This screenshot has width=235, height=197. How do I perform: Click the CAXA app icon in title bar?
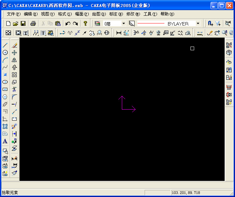[x=5, y=6]
